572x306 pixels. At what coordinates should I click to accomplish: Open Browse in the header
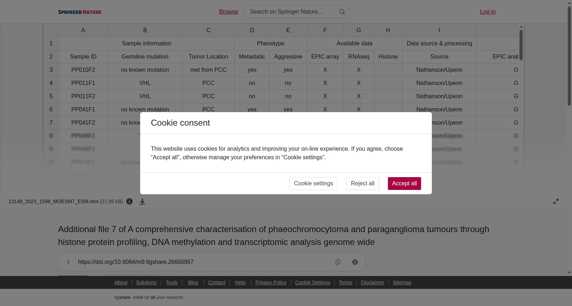[228, 12]
